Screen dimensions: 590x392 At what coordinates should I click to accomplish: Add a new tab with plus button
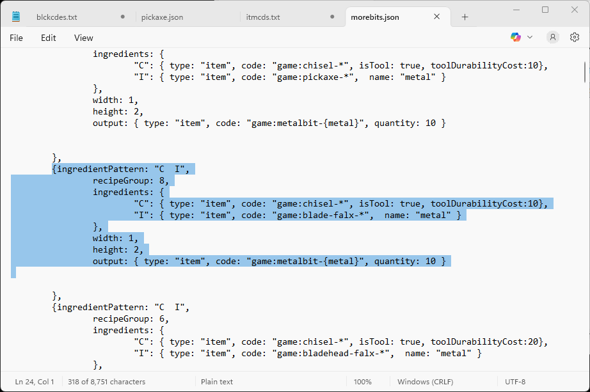[x=465, y=17]
